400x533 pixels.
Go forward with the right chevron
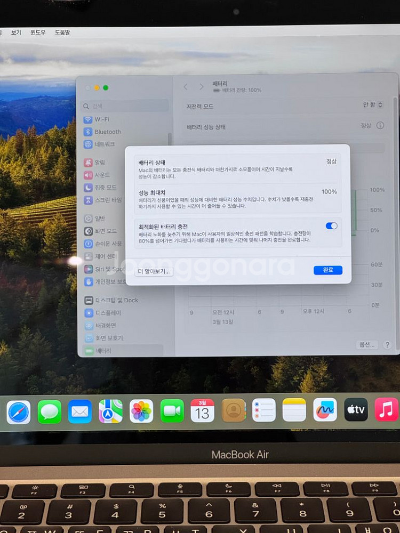coord(202,87)
